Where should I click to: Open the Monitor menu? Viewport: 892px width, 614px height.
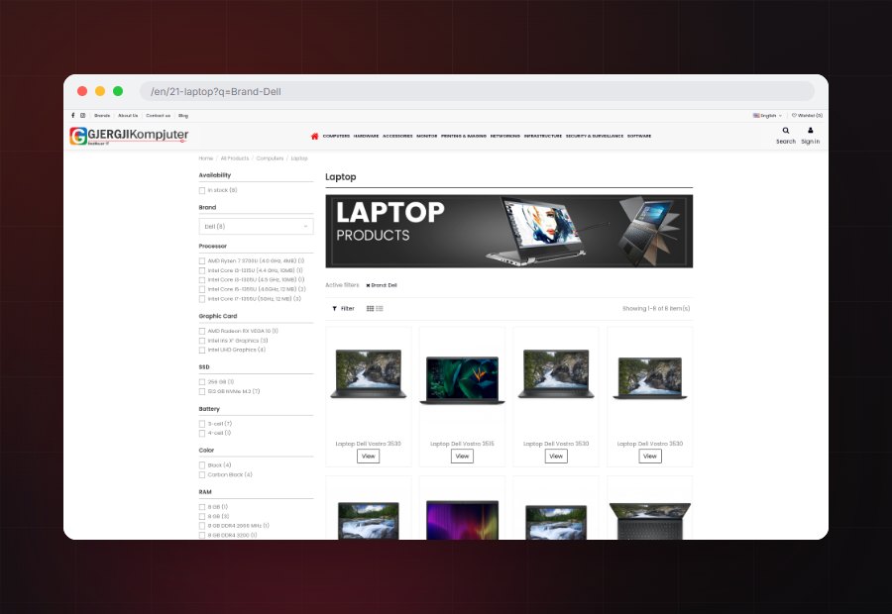click(426, 137)
